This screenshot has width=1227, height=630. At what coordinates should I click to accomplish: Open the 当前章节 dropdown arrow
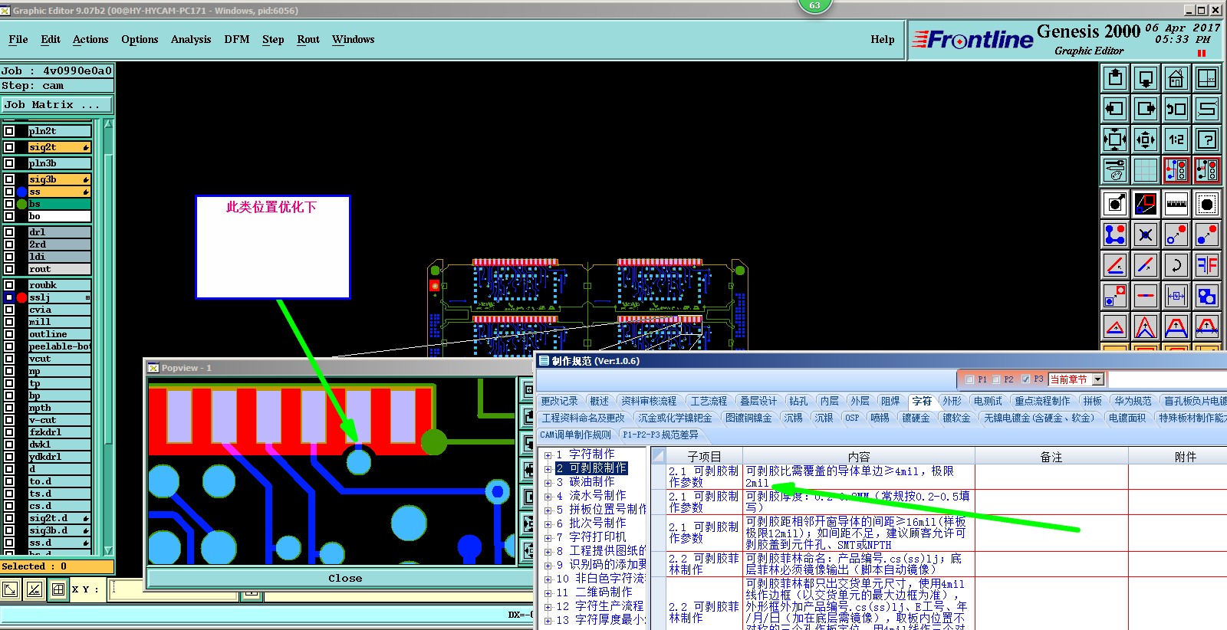1098,379
